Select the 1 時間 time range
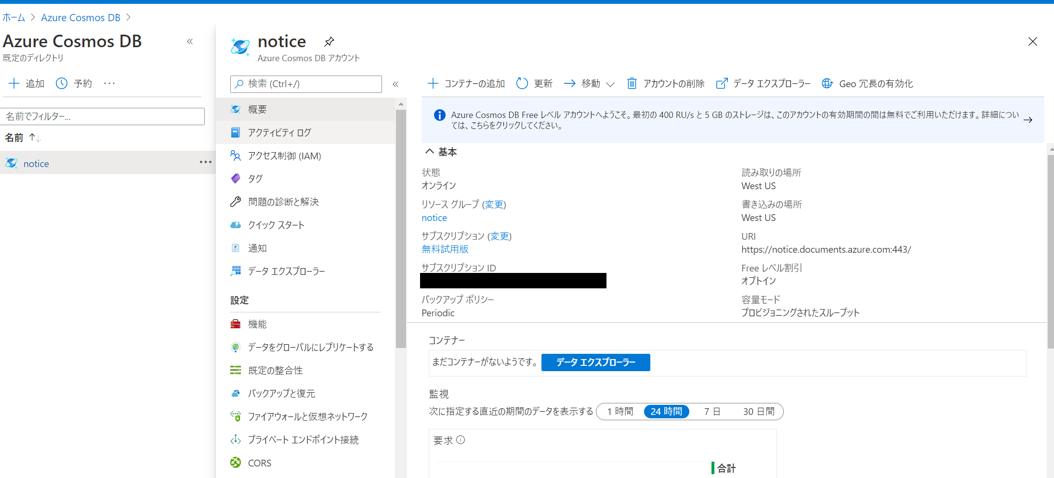Screen dimensions: 1054x478 pos(620,412)
